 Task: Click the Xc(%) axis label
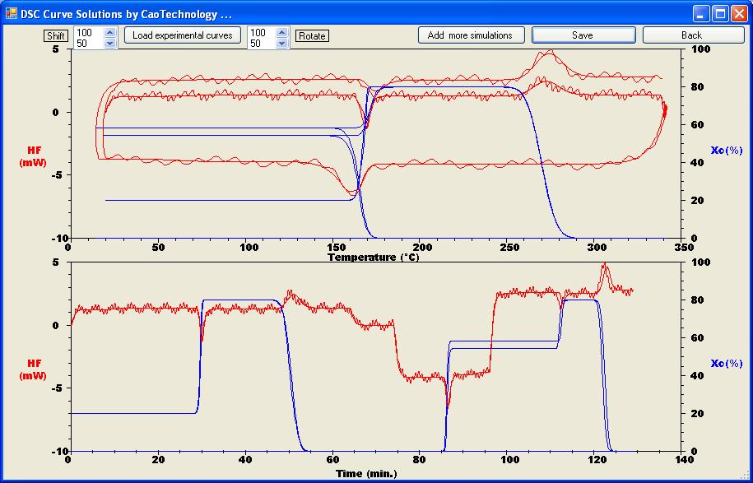[727, 151]
